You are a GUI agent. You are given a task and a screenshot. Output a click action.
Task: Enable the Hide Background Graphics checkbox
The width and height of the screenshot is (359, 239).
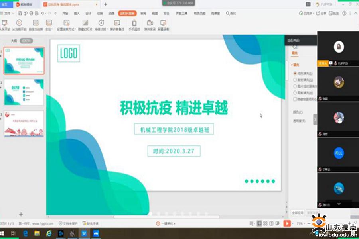click(295, 99)
